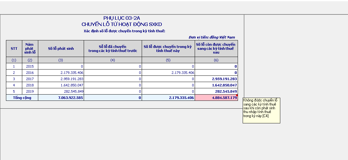This screenshot has width=348, height=160.
Task: Click the 2015 loss incurred cell
Action: (x=61, y=66)
